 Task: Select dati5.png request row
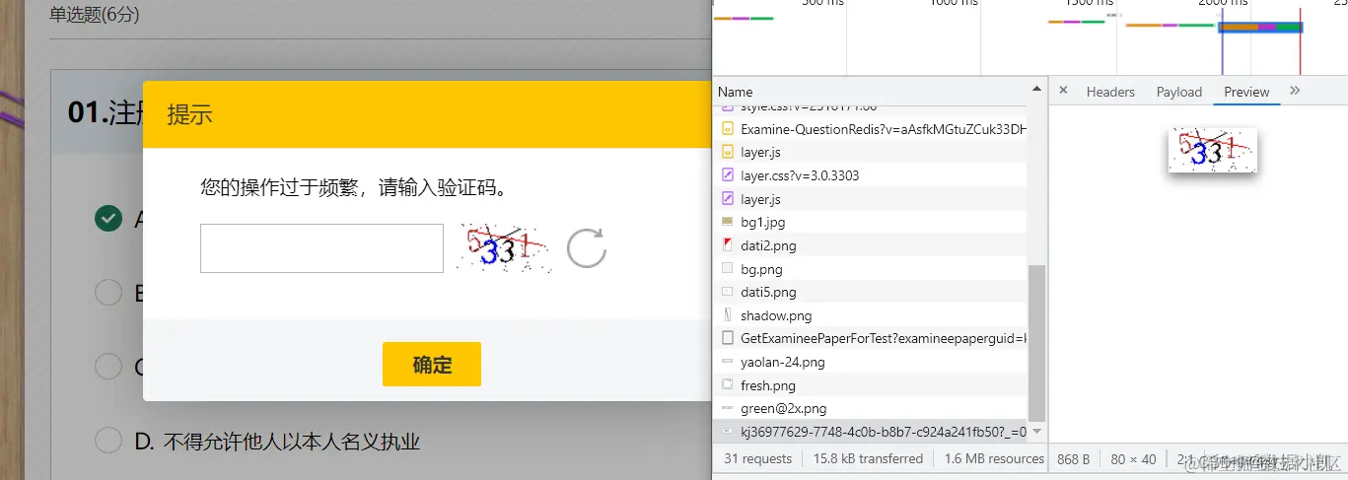[x=872, y=292]
